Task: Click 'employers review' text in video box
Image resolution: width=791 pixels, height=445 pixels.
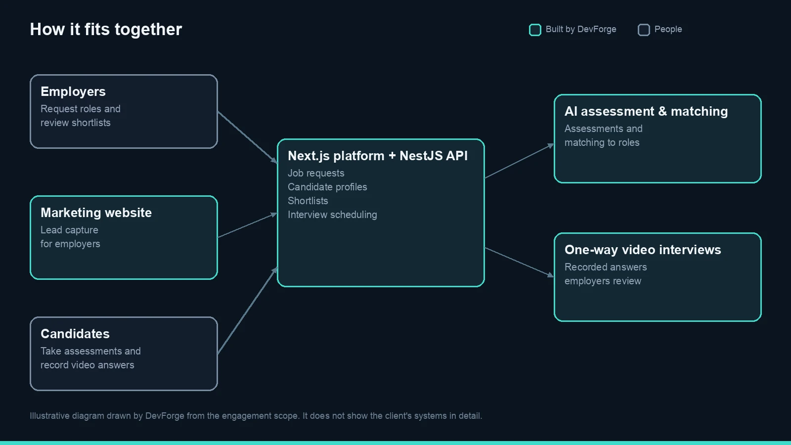Action: pyautogui.click(x=603, y=281)
